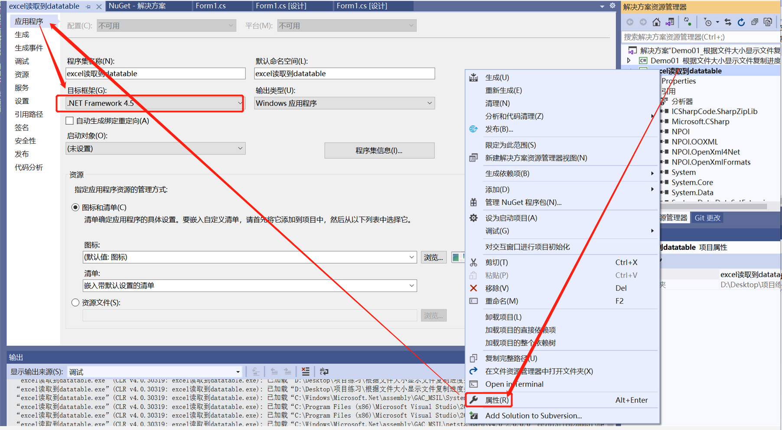Screen dimensions: 782x430
Task: Click the gear icon at tab strip right
Action: coord(612,6)
